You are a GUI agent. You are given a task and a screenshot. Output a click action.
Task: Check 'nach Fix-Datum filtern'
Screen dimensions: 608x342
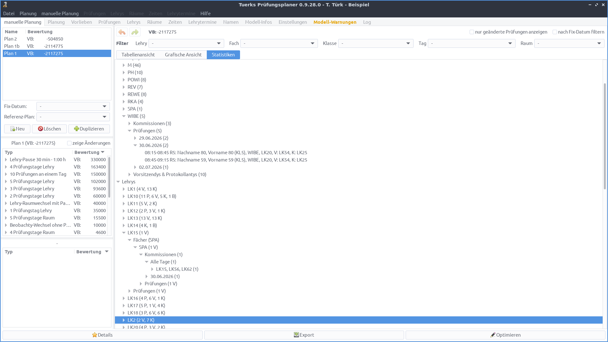pyautogui.click(x=555, y=32)
